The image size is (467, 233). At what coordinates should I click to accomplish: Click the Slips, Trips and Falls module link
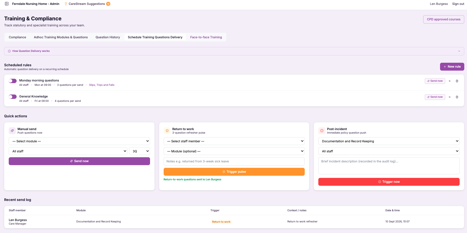pos(102,85)
